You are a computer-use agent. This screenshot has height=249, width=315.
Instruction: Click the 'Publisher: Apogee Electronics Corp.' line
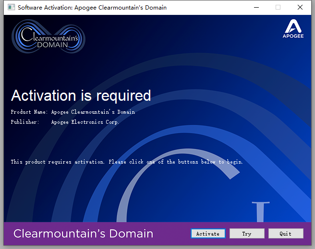tap(65, 122)
